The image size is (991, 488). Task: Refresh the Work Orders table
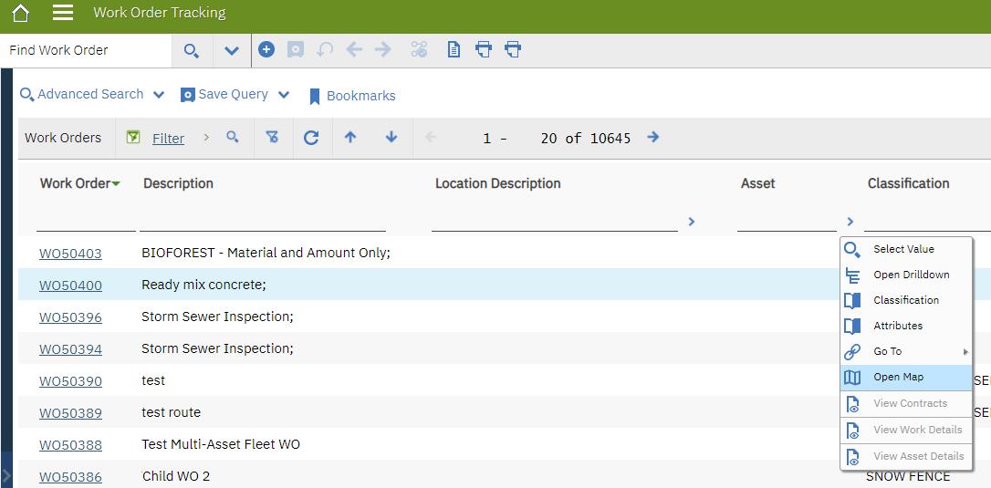[311, 137]
